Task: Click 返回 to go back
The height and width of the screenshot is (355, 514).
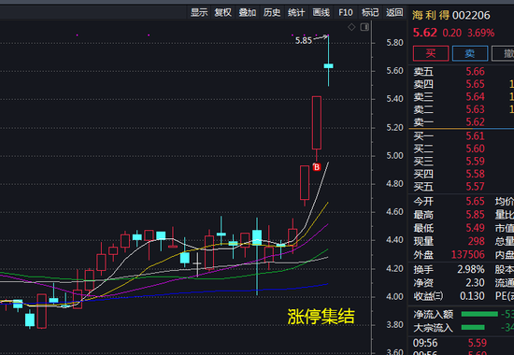Action: (394, 12)
